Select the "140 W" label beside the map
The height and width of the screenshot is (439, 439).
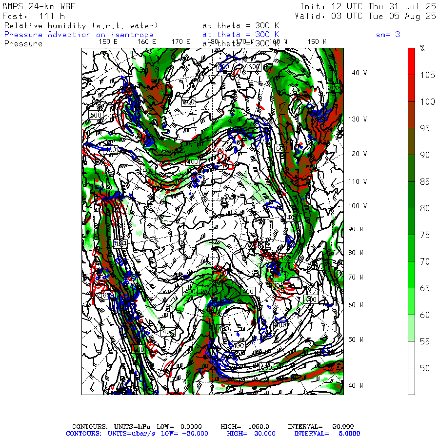[357, 73]
